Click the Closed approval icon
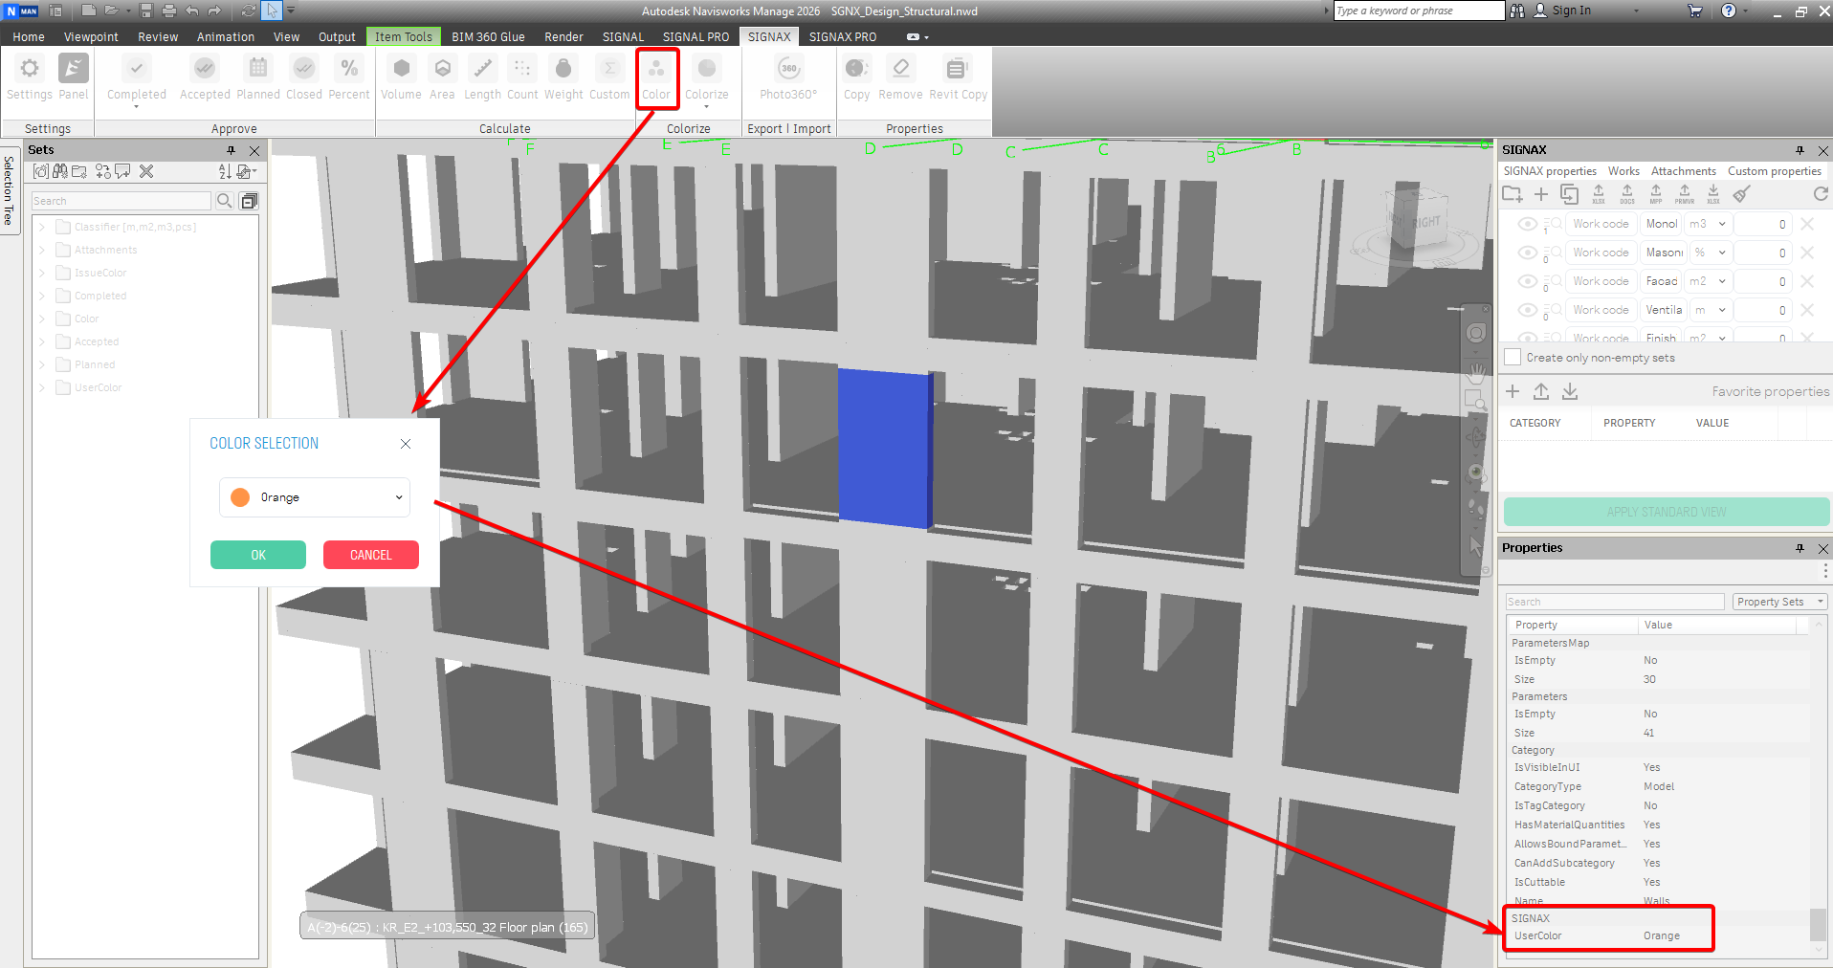Image resolution: width=1833 pixels, height=968 pixels. coord(304,69)
